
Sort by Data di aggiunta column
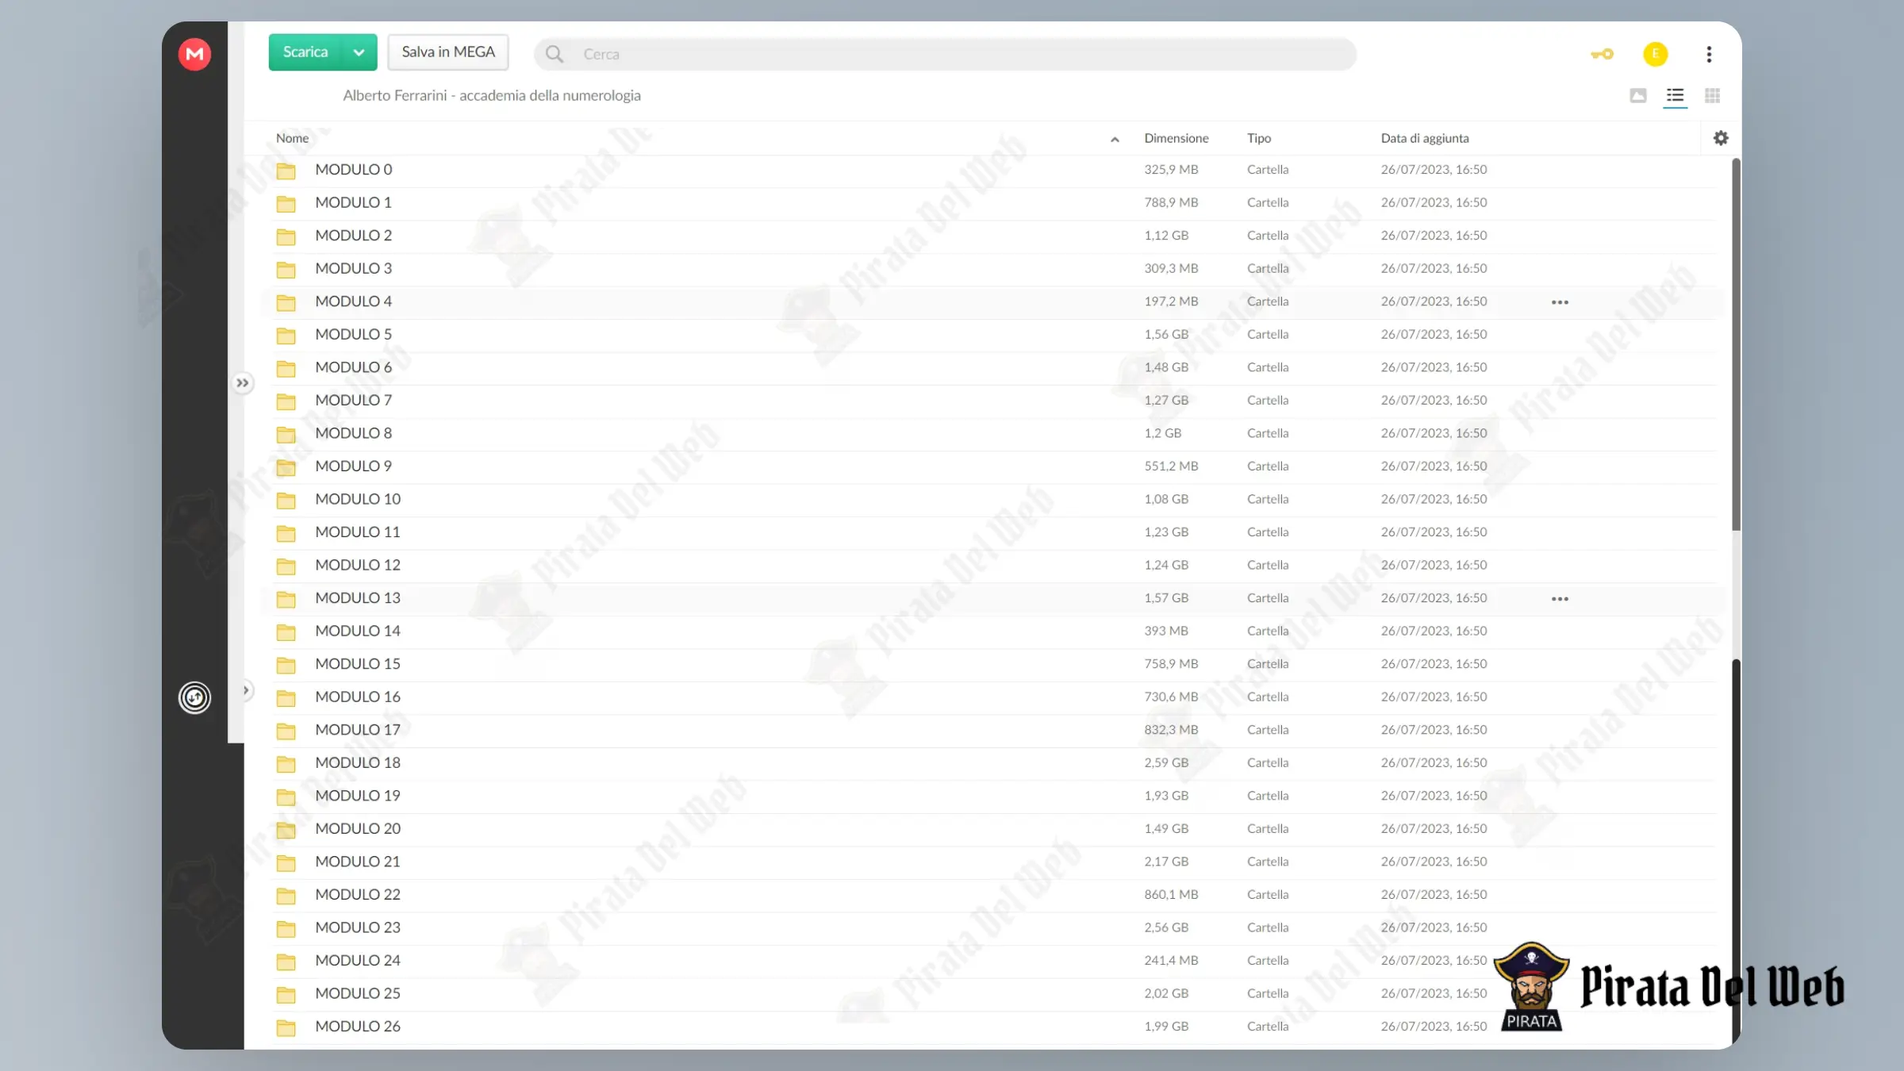(x=1425, y=138)
